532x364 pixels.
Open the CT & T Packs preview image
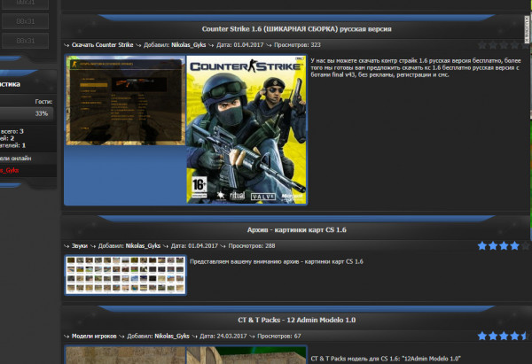click(186, 355)
